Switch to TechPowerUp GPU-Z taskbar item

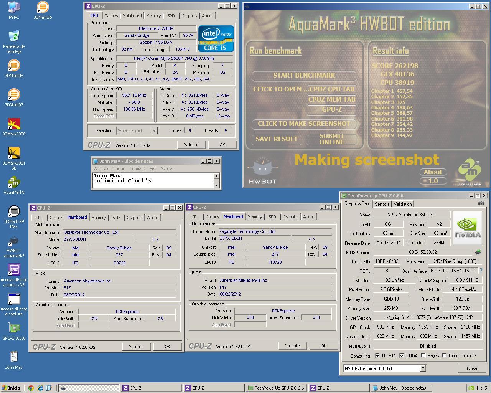[276, 388]
